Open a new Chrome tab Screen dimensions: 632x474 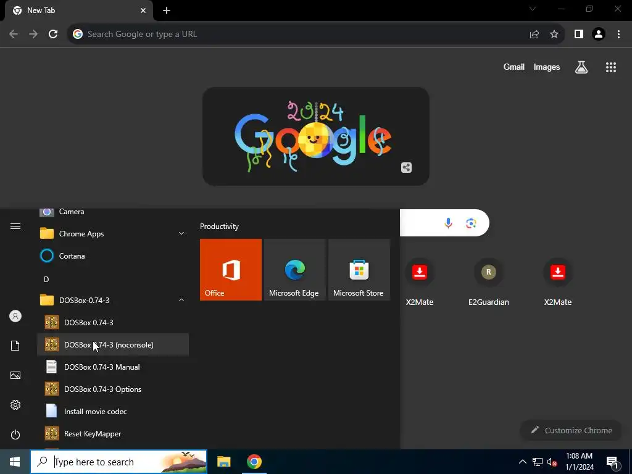tap(167, 11)
